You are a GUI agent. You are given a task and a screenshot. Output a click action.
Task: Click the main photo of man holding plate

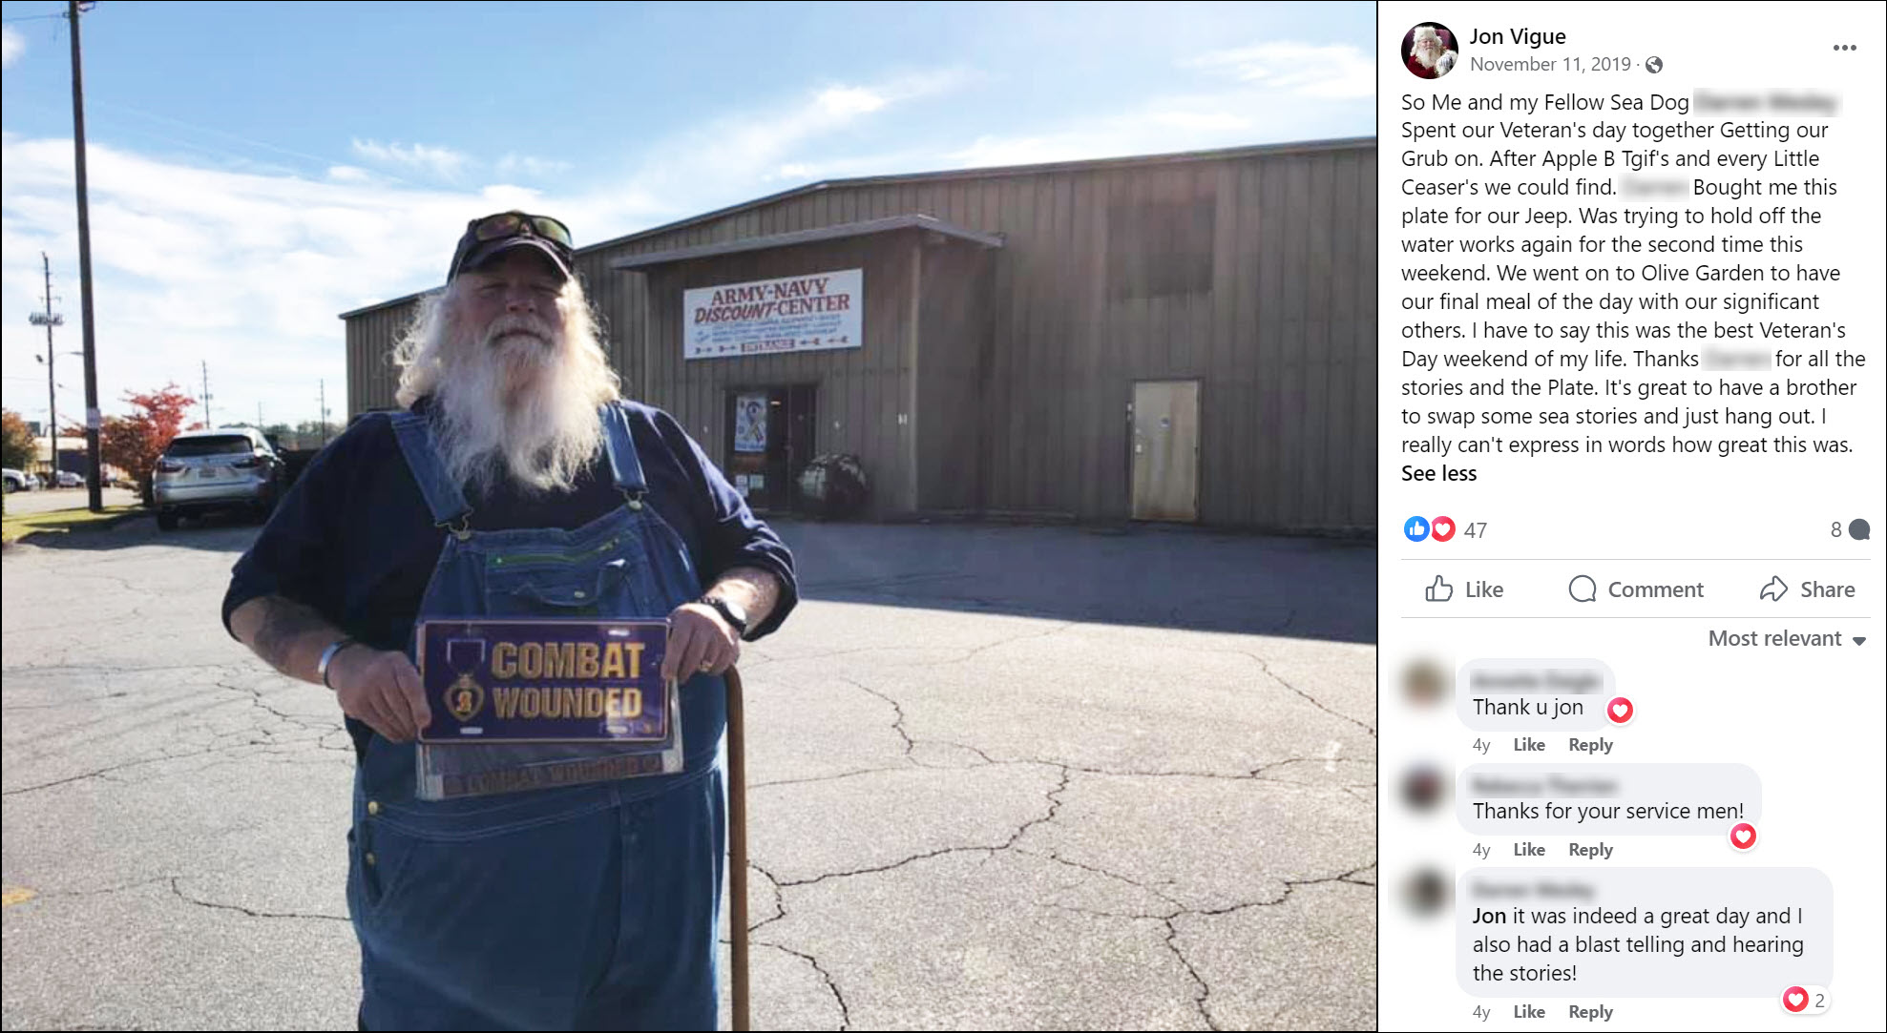point(688,516)
